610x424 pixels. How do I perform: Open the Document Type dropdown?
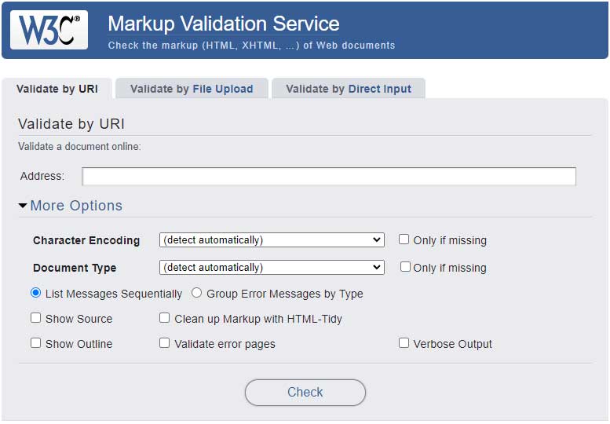tap(271, 267)
